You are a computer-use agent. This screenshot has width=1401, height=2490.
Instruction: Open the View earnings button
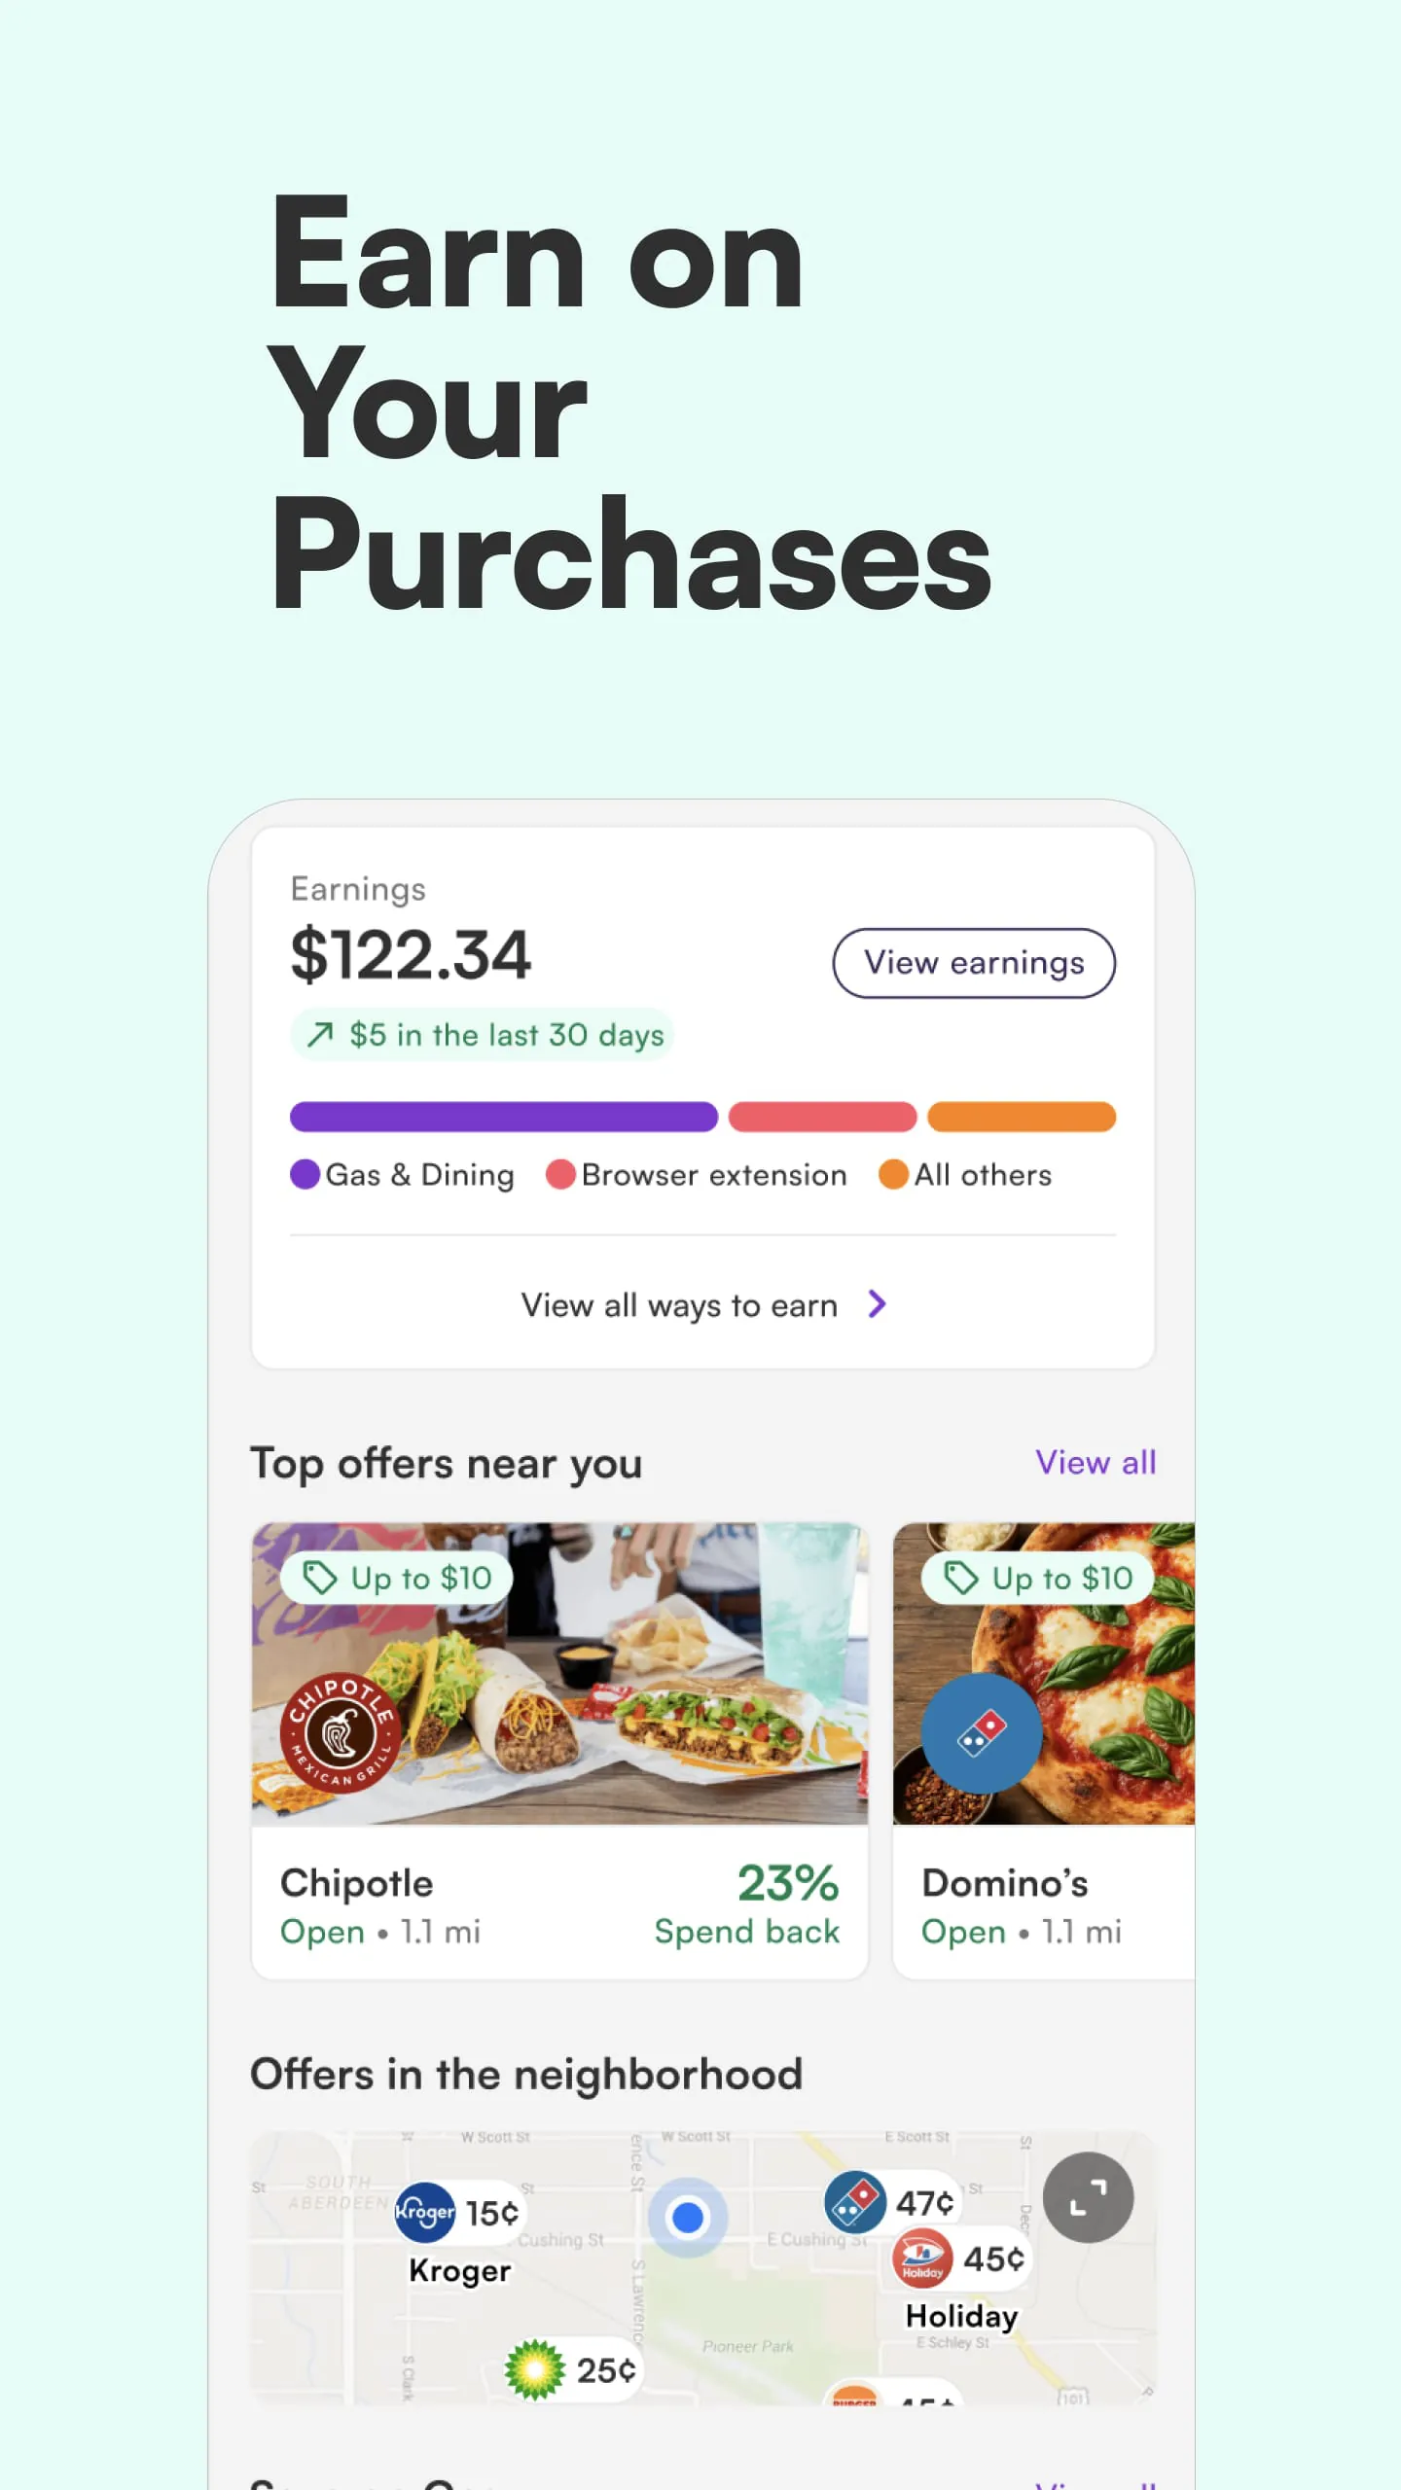[974, 963]
